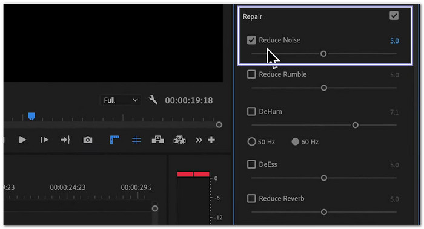Click the Reduce Rumble slider handle

pyautogui.click(x=323, y=88)
